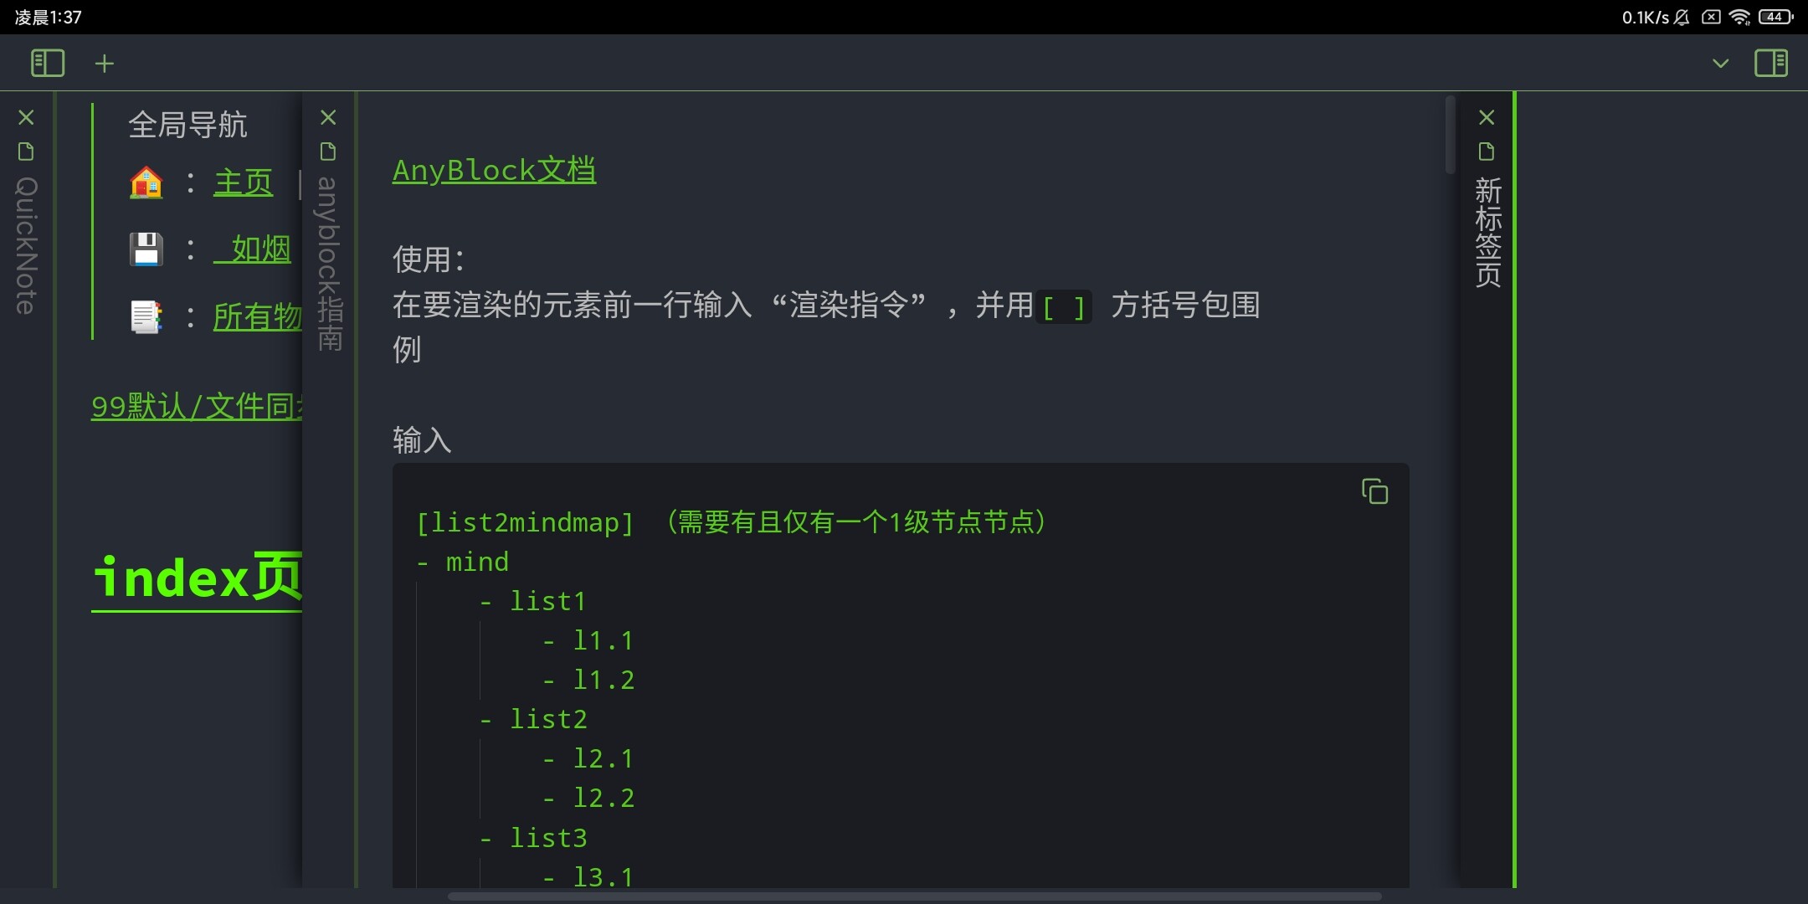Open the 主页 link
1808x904 pixels.
point(243,182)
